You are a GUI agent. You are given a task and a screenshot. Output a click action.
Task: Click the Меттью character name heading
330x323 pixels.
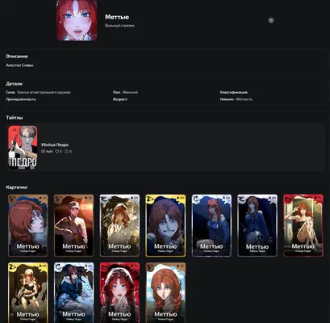click(x=117, y=17)
